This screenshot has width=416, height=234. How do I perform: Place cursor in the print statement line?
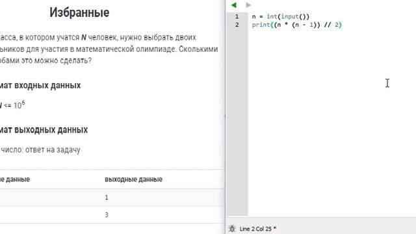[296, 25]
